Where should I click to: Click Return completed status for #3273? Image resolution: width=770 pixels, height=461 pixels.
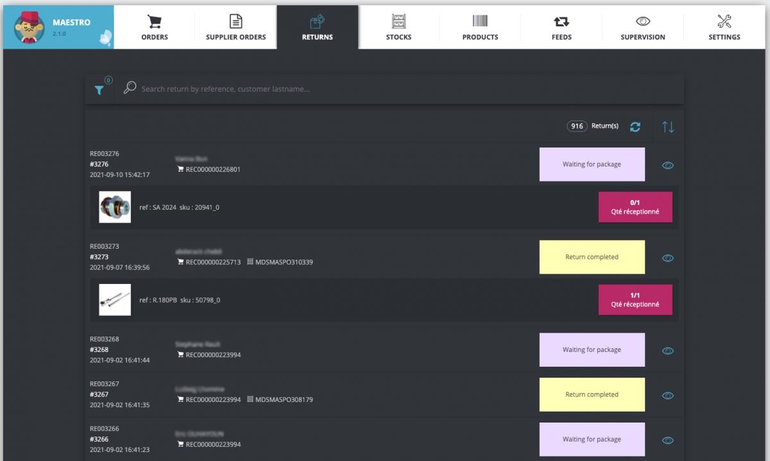[x=592, y=257]
